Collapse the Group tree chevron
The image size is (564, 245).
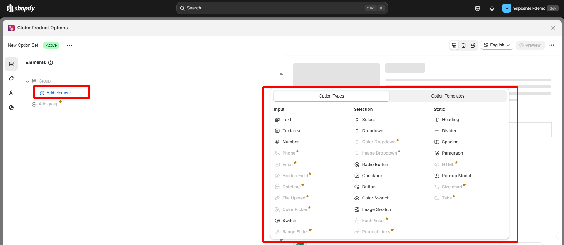[27, 81]
